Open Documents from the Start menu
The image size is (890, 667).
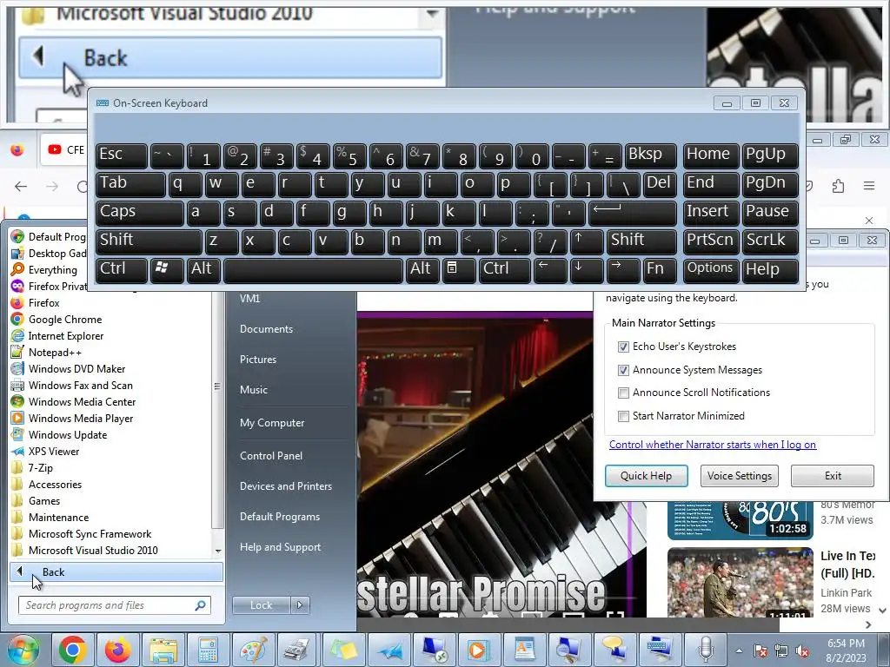point(266,329)
